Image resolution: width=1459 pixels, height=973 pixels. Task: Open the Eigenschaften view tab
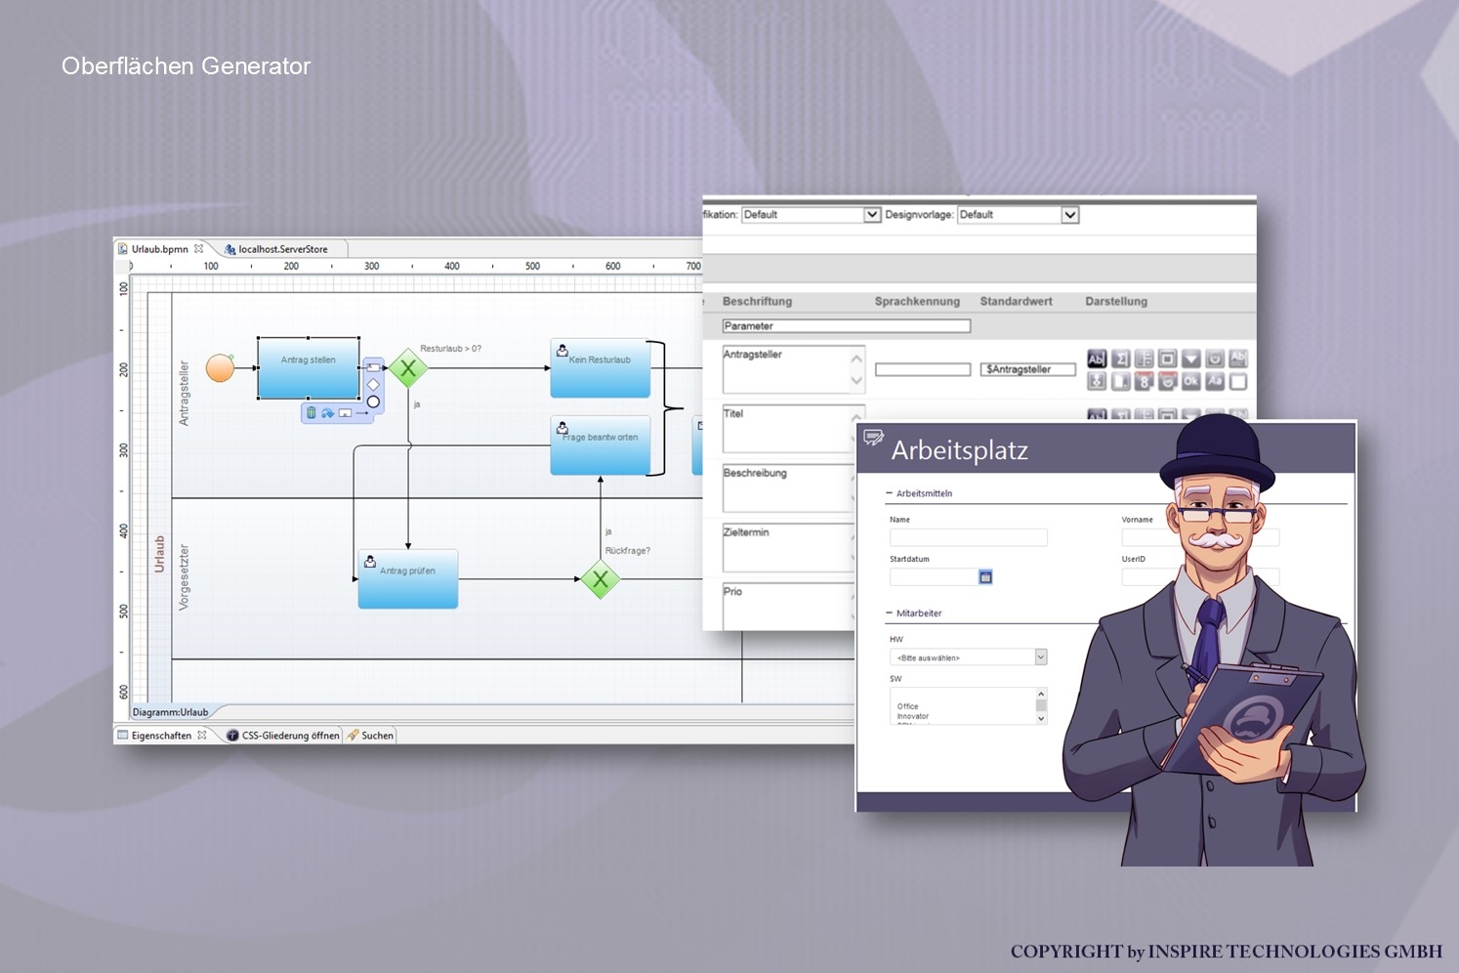point(161,736)
